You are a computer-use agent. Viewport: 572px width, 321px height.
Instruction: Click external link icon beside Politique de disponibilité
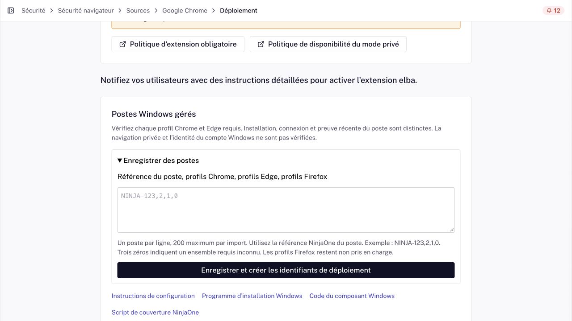click(261, 44)
